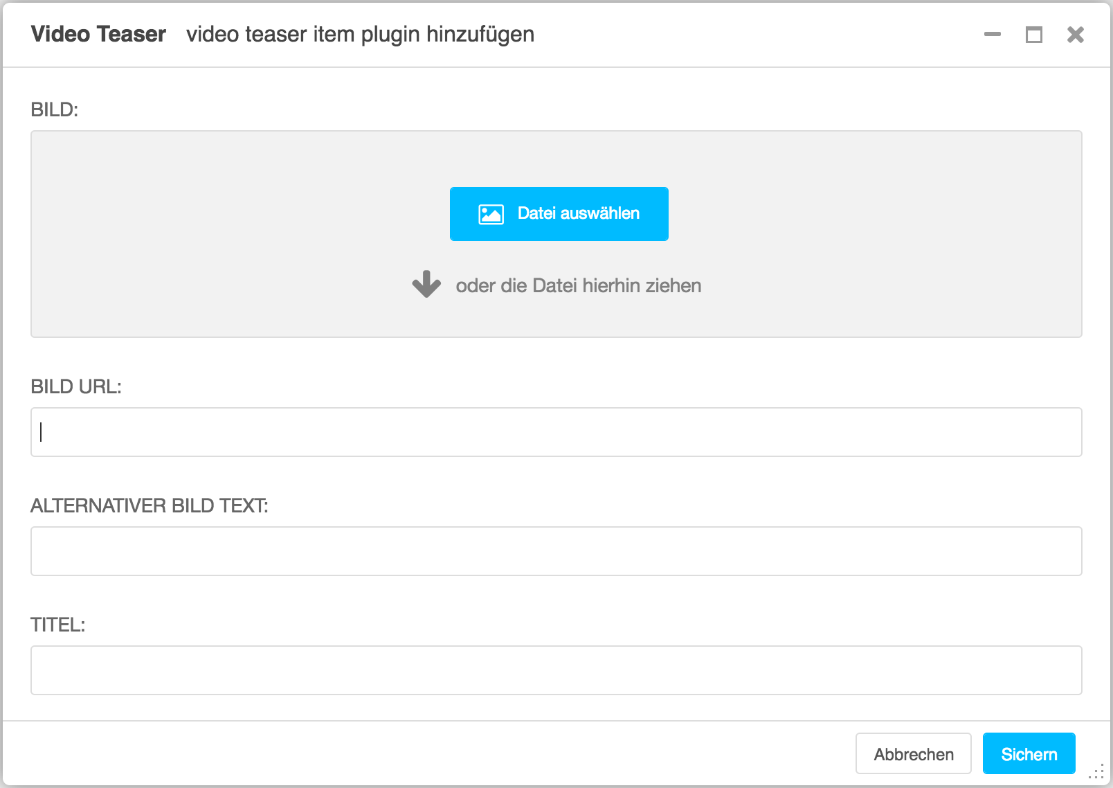Click the Datei auswählen button
1113x788 pixels.
pos(559,214)
